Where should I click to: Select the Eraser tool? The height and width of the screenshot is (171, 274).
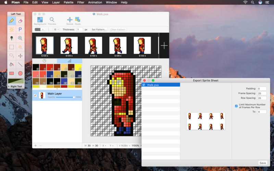[20, 21]
